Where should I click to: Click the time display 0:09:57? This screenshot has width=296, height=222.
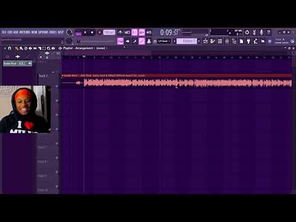pos(170,33)
